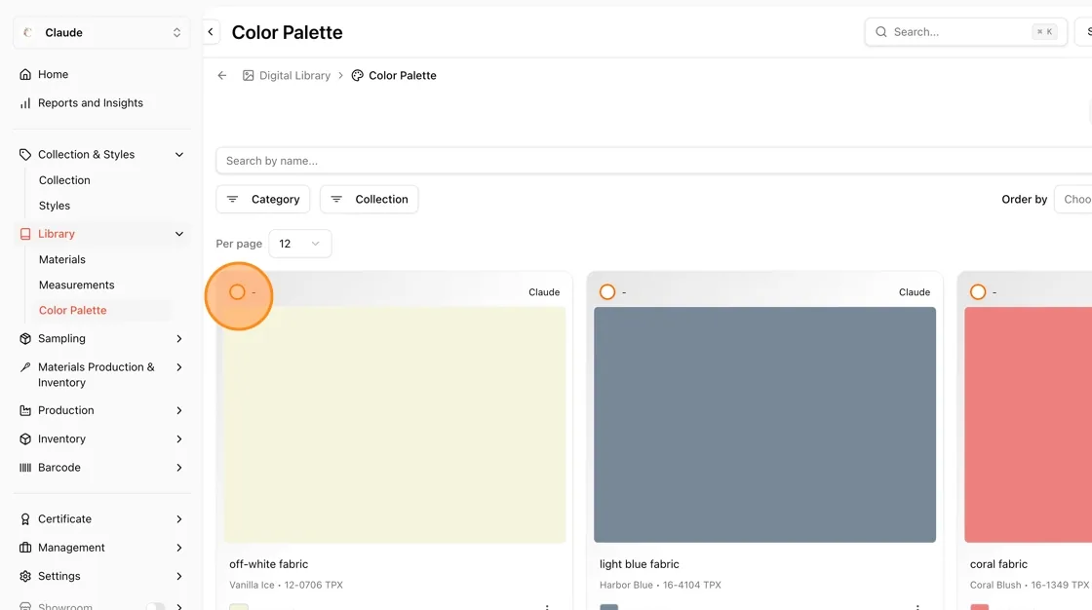Select Color Palette in the sidebar
Image resolution: width=1092 pixels, height=610 pixels.
72,311
